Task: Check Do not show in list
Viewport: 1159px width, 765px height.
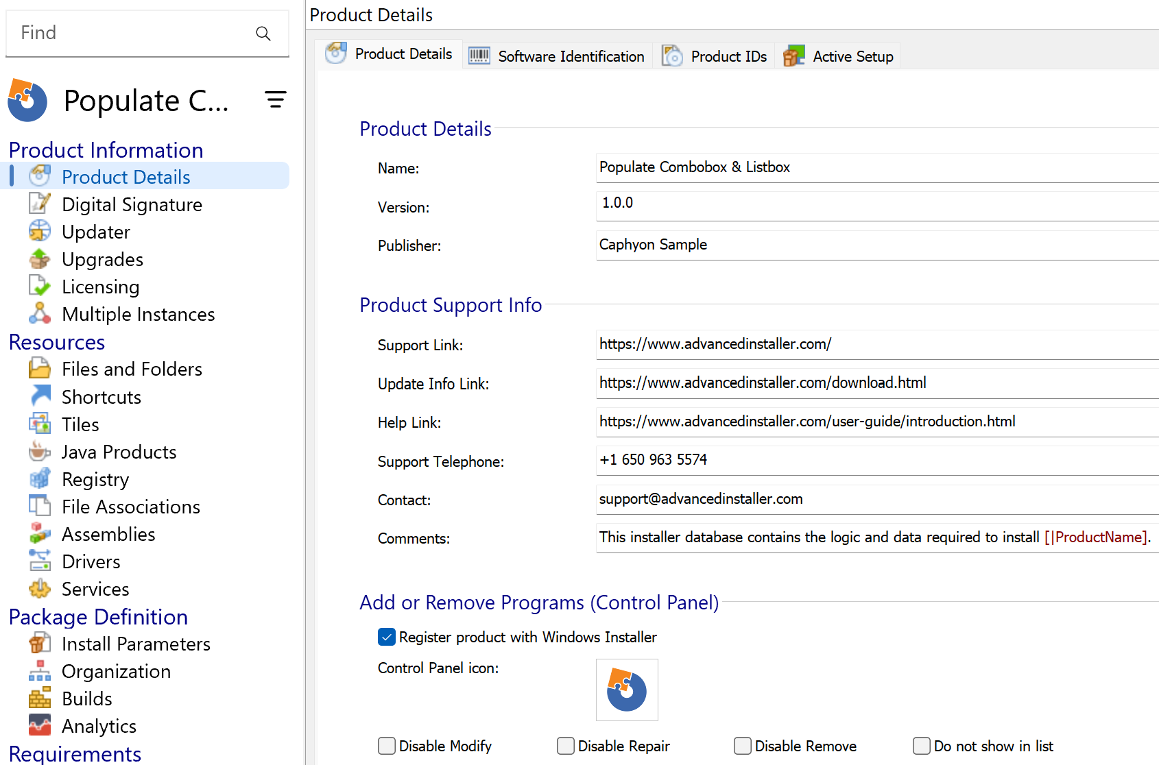Action: pos(922,746)
